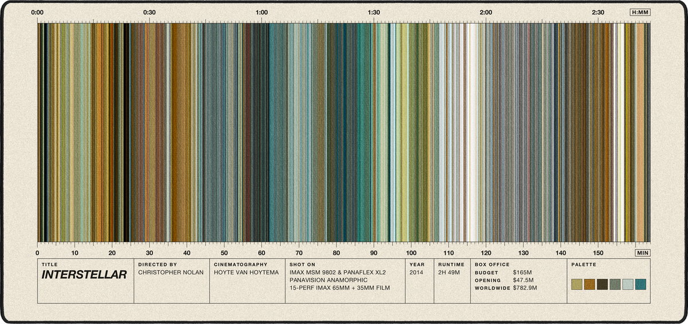Click the $782.9M worldwide value

tap(525, 287)
